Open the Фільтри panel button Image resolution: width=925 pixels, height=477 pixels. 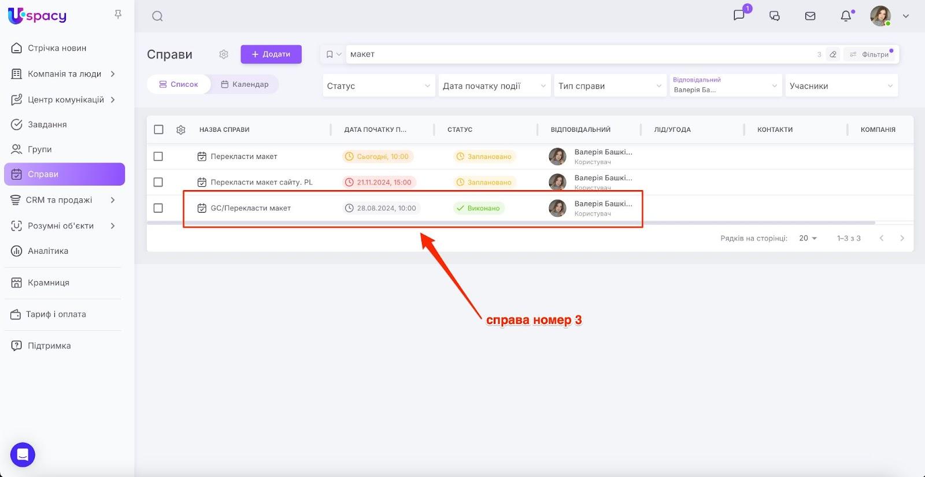pyautogui.click(x=871, y=54)
